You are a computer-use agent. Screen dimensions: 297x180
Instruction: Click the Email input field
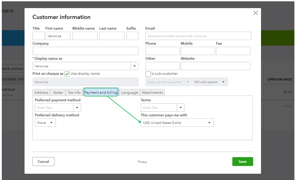click(x=198, y=36)
